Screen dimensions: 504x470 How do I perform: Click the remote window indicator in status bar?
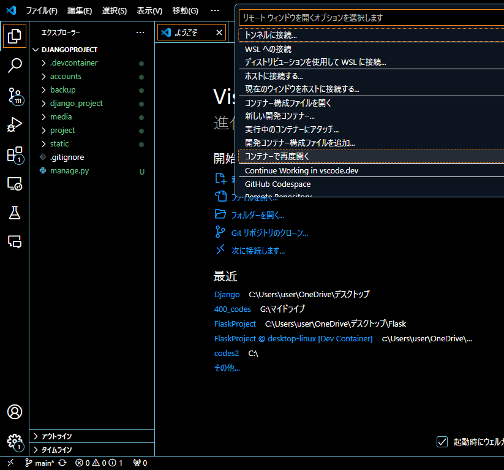(10, 463)
